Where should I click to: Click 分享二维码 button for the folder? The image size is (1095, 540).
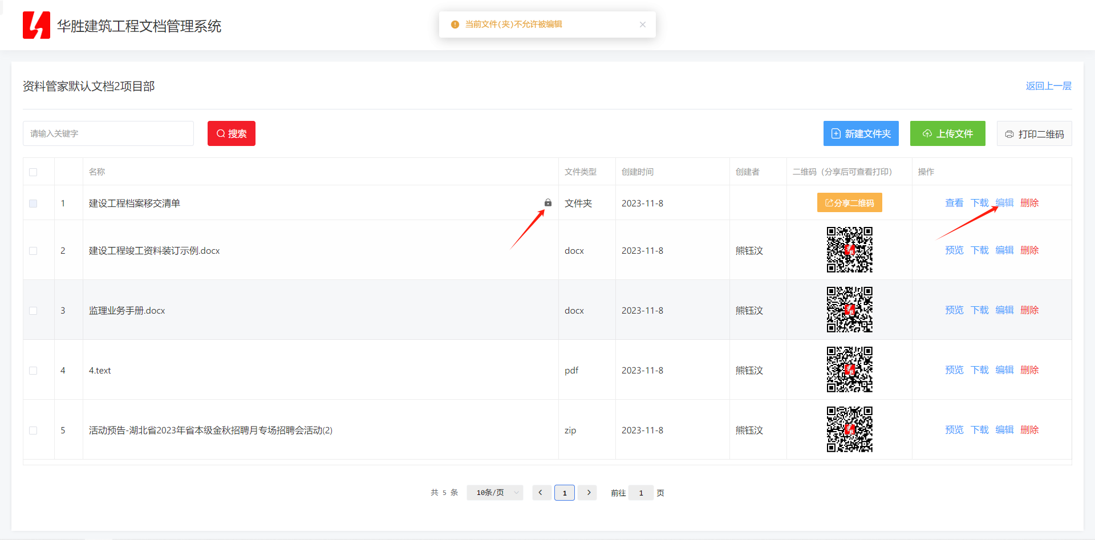click(x=850, y=202)
